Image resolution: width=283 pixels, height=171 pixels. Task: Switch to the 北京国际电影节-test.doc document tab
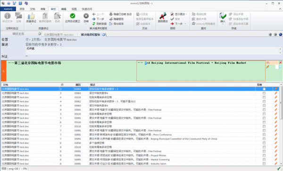[59, 34]
